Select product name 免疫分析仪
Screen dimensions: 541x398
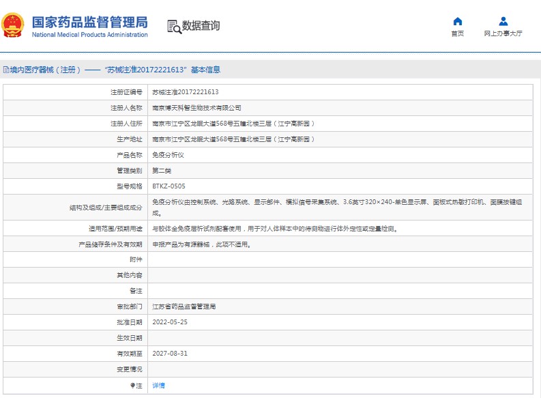[168, 155]
